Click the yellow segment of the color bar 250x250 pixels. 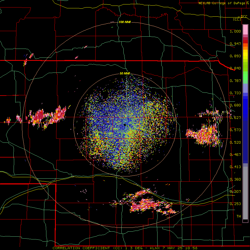click(245, 54)
